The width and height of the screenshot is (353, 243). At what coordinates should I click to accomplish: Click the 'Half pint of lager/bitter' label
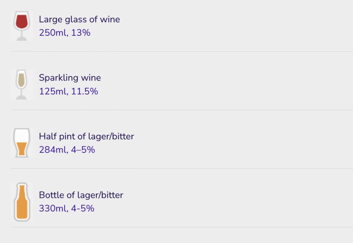point(87,136)
